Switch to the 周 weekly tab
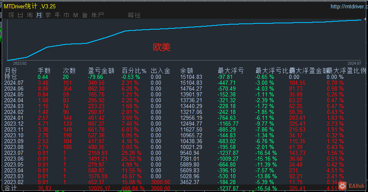The height and width of the screenshot is (192, 368). [30, 15]
